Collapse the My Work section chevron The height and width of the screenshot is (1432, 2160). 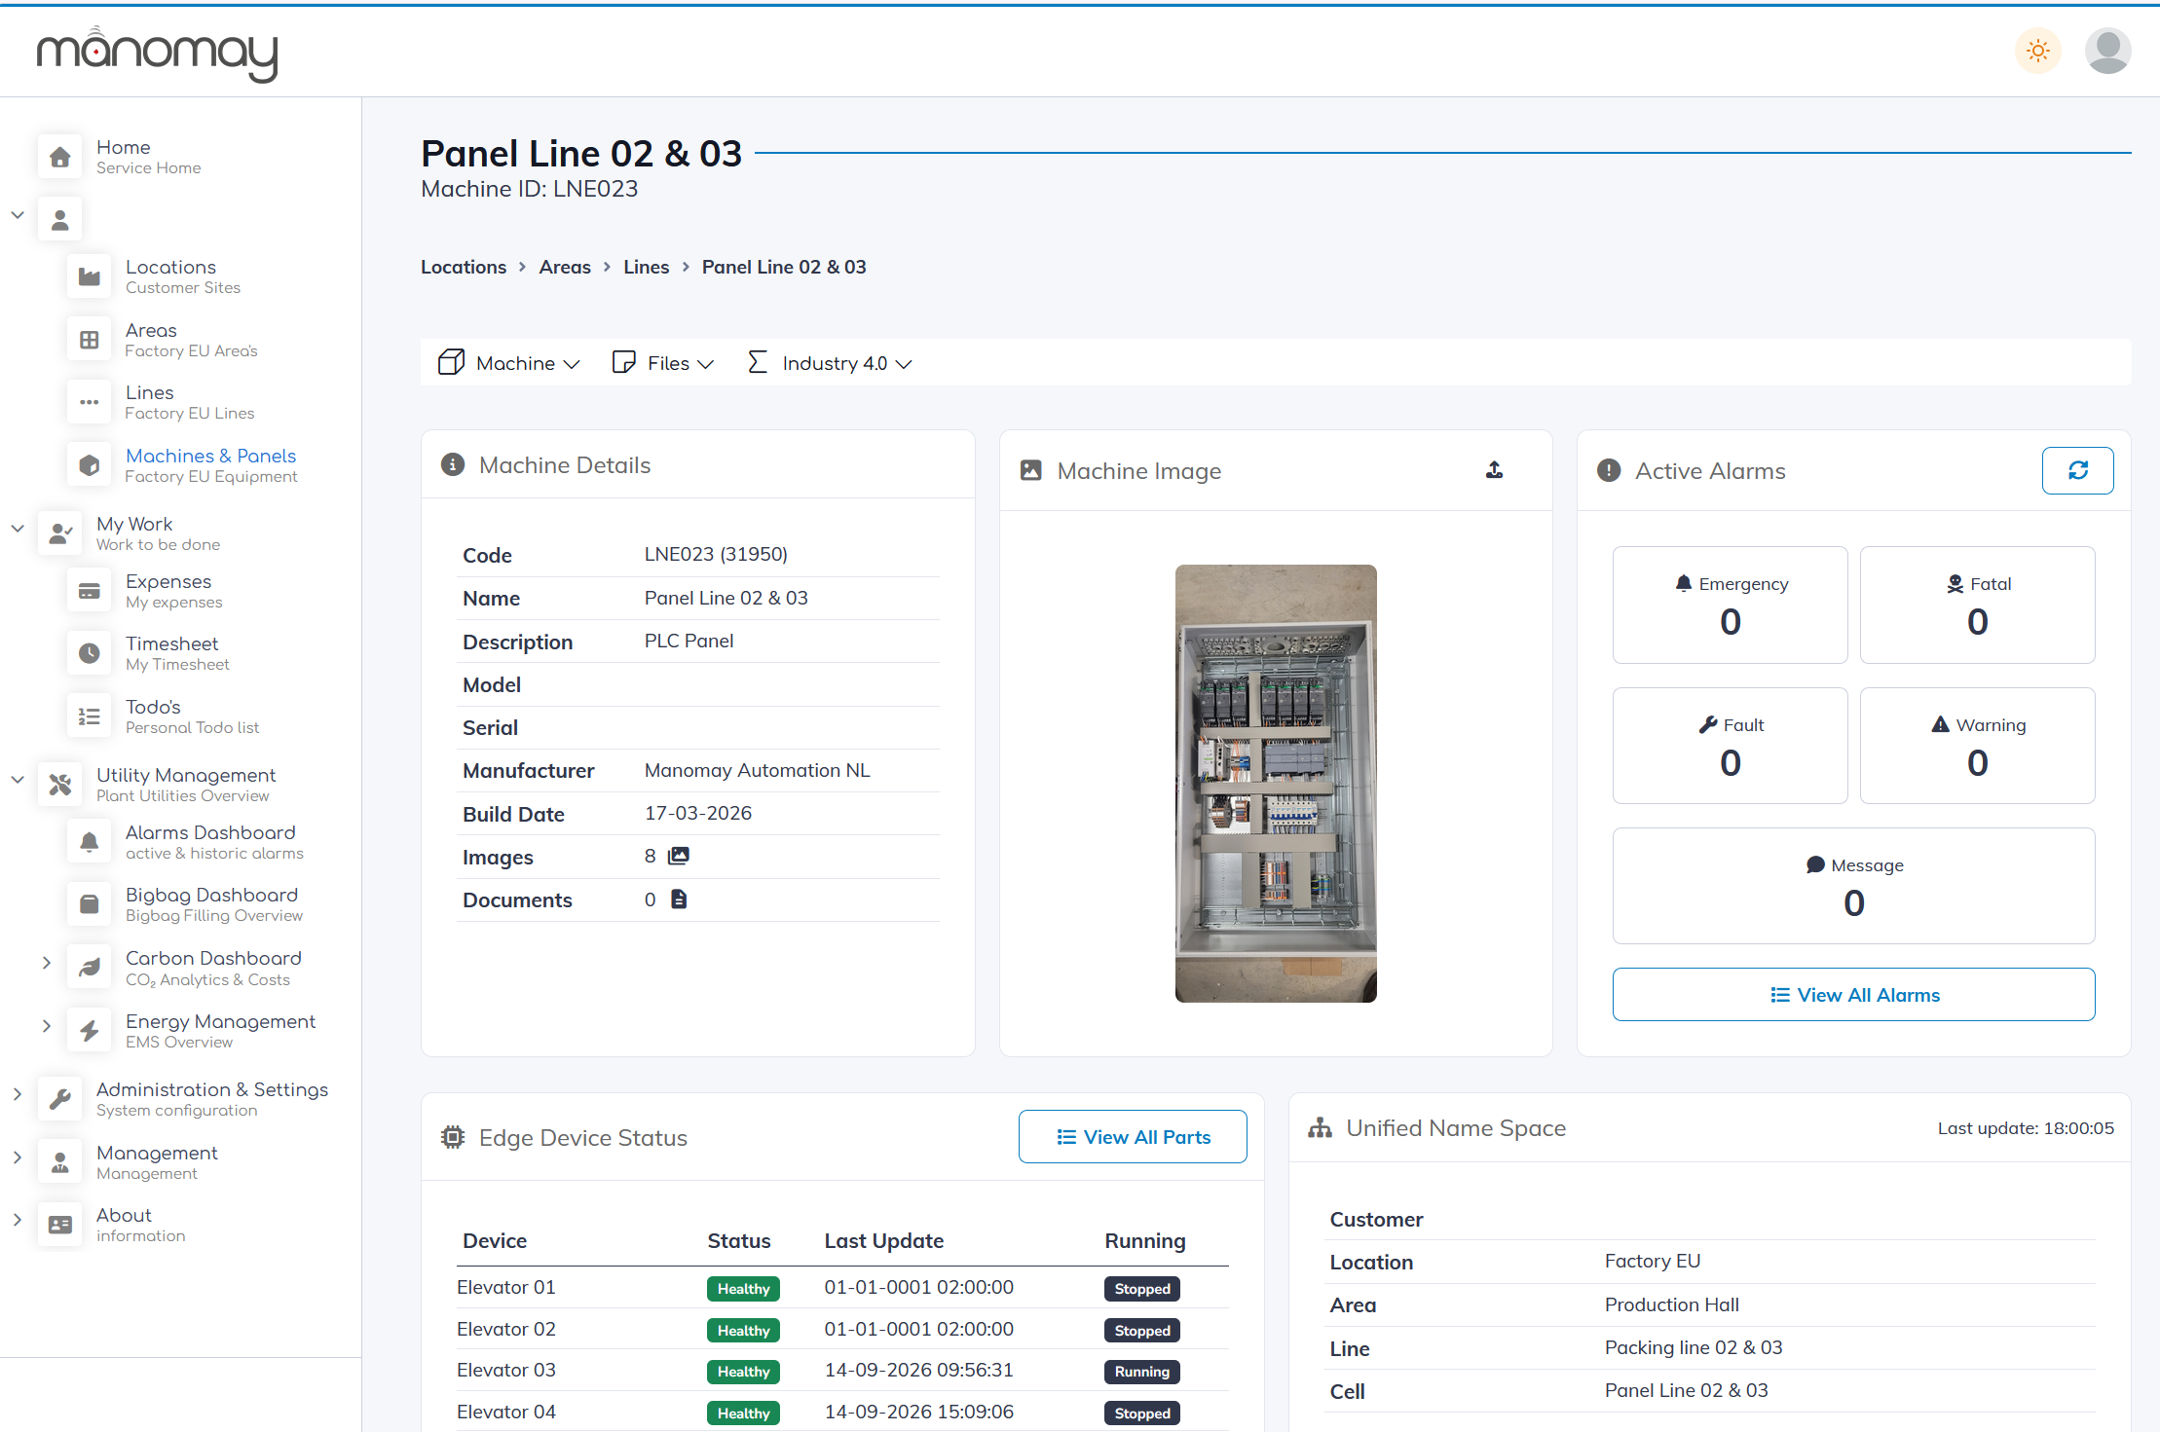[x=18, y=529]
